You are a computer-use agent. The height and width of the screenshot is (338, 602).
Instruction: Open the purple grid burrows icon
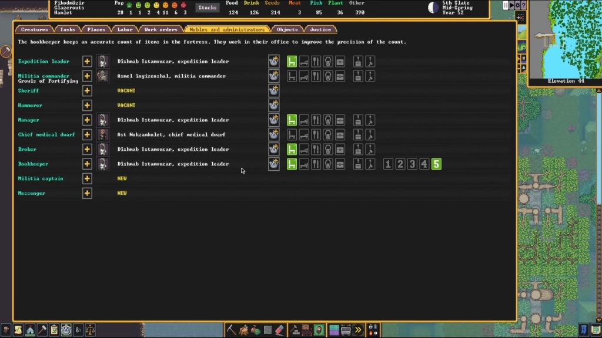(334, 330)
